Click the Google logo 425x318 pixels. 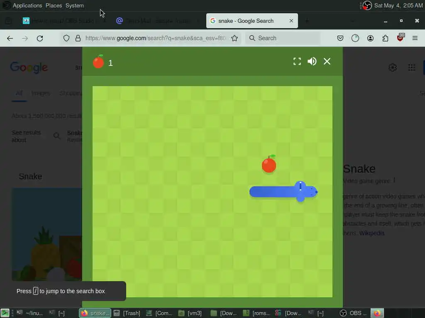[x=29, y=67]
